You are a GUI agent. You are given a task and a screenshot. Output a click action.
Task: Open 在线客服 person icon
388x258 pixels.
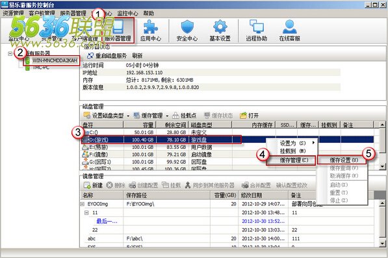pyautogui.click(x=289, y=31)
